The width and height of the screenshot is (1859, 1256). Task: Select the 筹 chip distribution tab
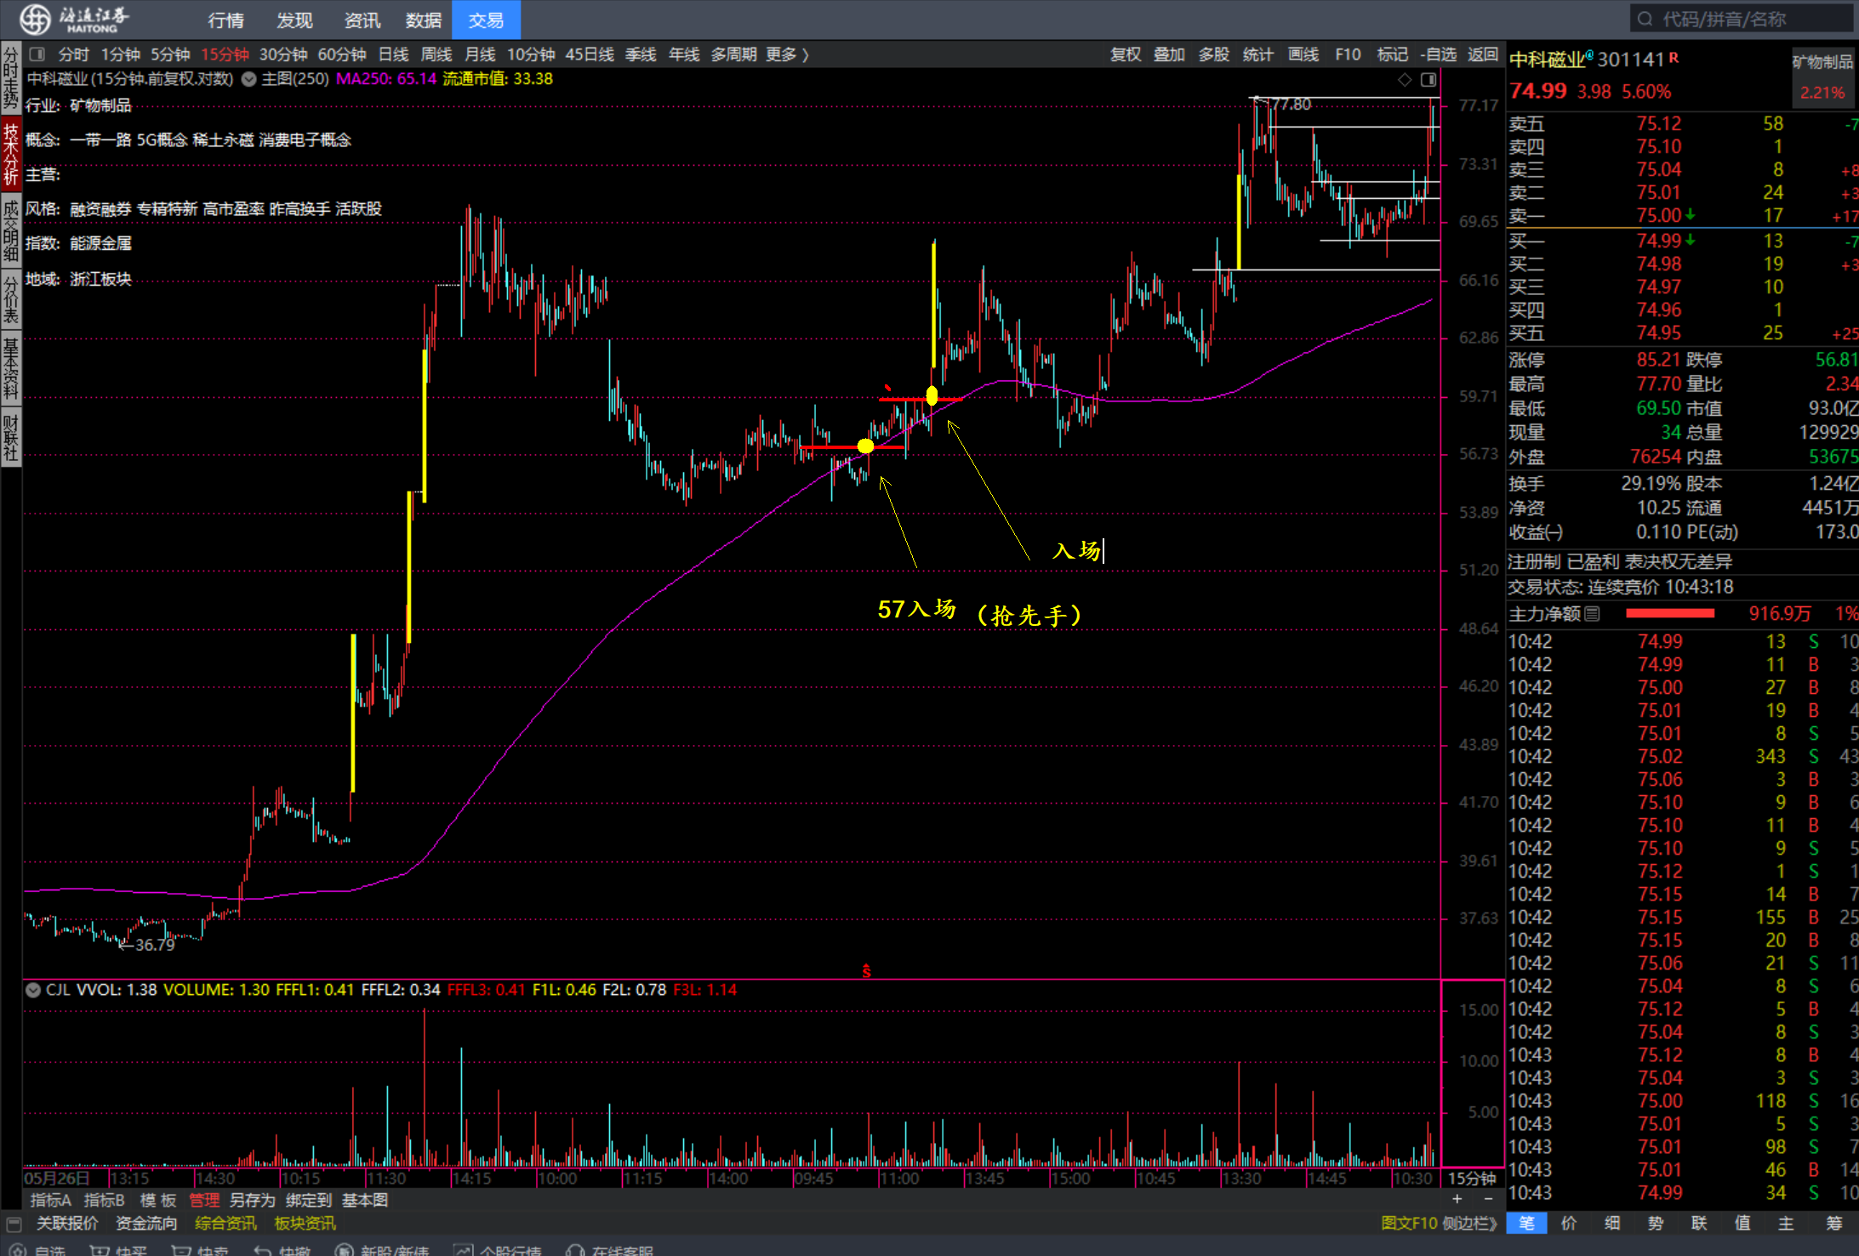[x=1833, y=1223]
